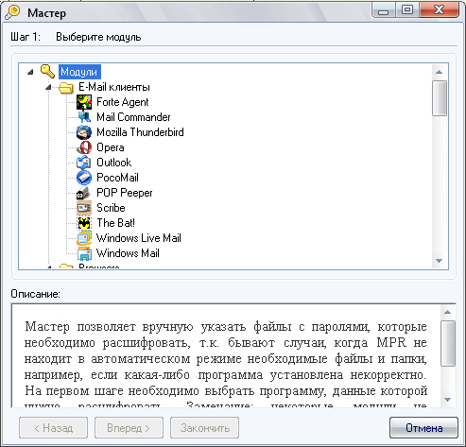Viewport: 466px width, 447px height.
Task: Select the Forte Agent module
Action: (123, 102)
